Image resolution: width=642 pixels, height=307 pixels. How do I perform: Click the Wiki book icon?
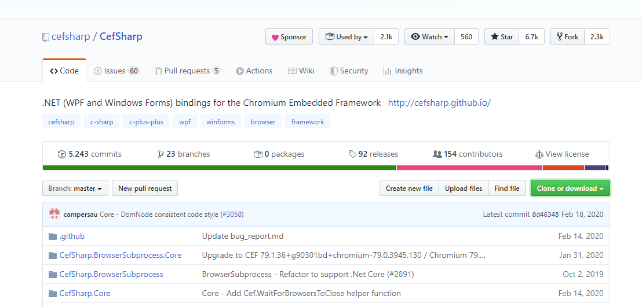pyautogui.click(x=292, y=71)
